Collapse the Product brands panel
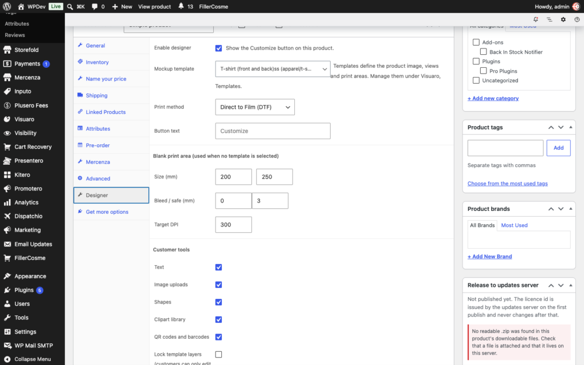The width and height of the screenshot is (584, 365). 570,209
